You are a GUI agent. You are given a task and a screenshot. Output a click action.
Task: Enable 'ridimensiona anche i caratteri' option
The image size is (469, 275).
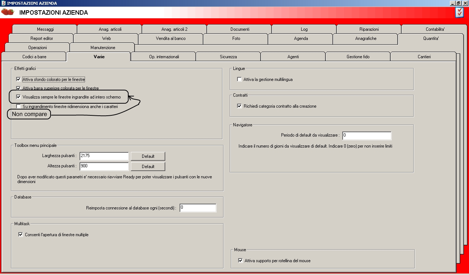pyautogui.click(x=18, y=106)
